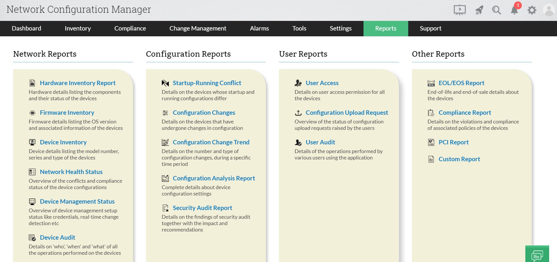Open the settings gear menu
The width and height of the screenshot is (557, 262).
(531, 10)
